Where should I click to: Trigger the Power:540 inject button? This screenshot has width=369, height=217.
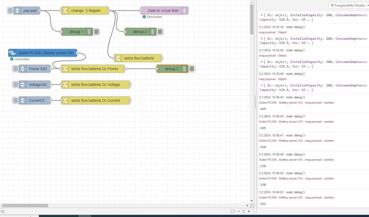point(16,69)
